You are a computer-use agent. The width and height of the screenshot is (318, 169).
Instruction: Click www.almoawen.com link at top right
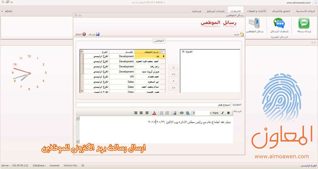point(298,3)
